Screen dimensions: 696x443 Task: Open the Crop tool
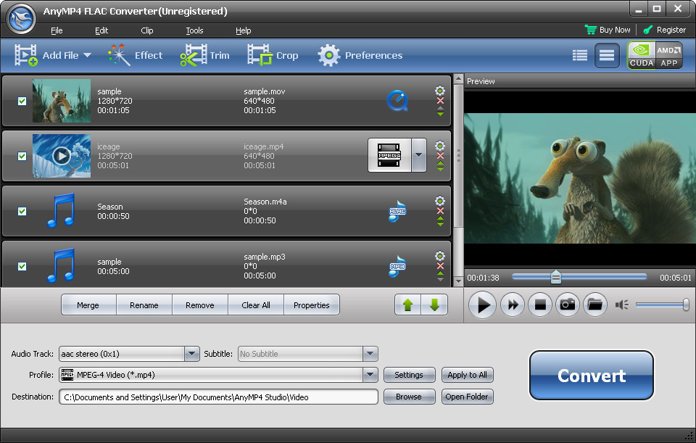tap(273, 56)
